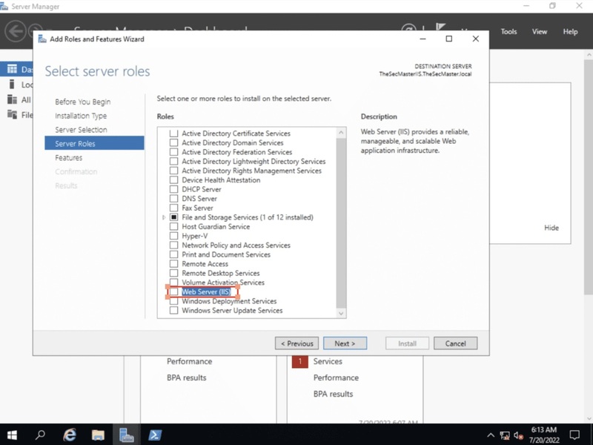Click roles list scroll down arrow
The height and width of the screenshot is (445, 593).
point(341,313)
